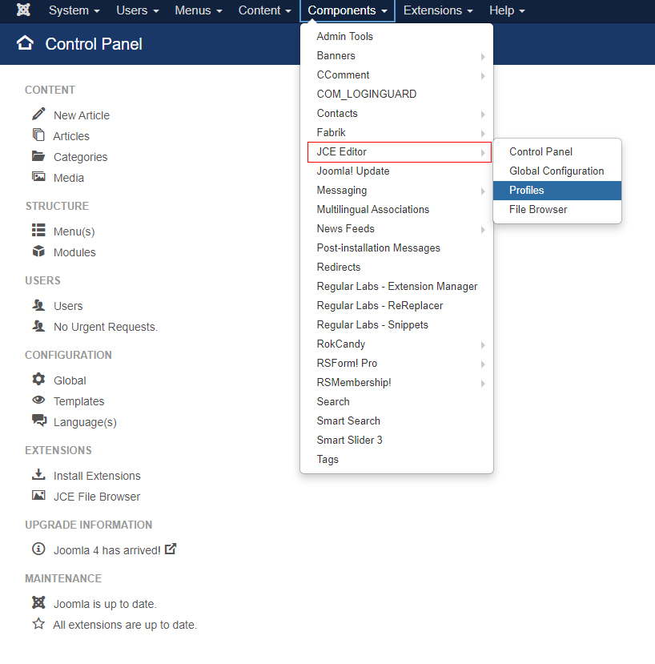Open Regular Labs - Snippets
Screen dimensions: 655x664
click(396, 325)
